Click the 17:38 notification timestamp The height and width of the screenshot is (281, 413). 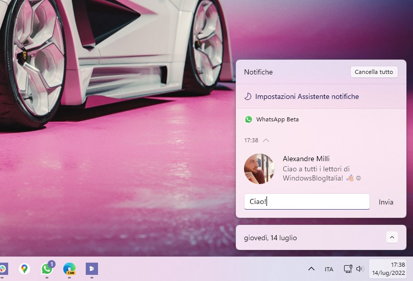coord(251,140)
